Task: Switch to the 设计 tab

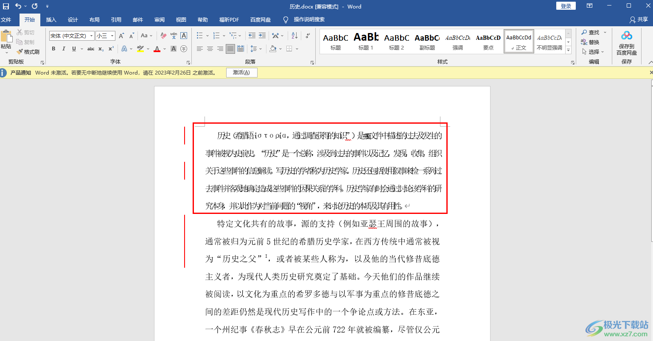Action: (x=73, y=20)
